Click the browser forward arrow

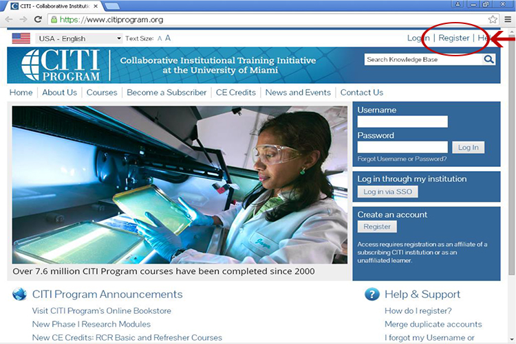point(23,19)
